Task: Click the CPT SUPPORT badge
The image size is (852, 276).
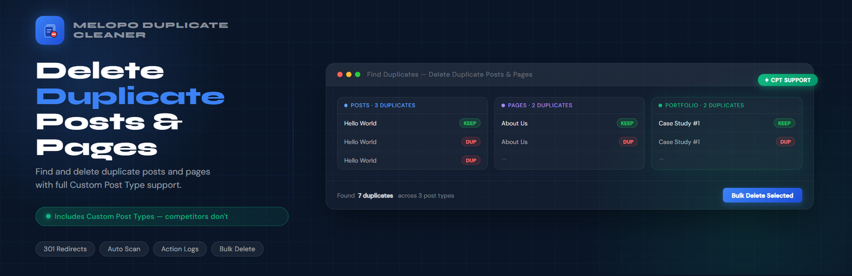Action: [787, 80]
